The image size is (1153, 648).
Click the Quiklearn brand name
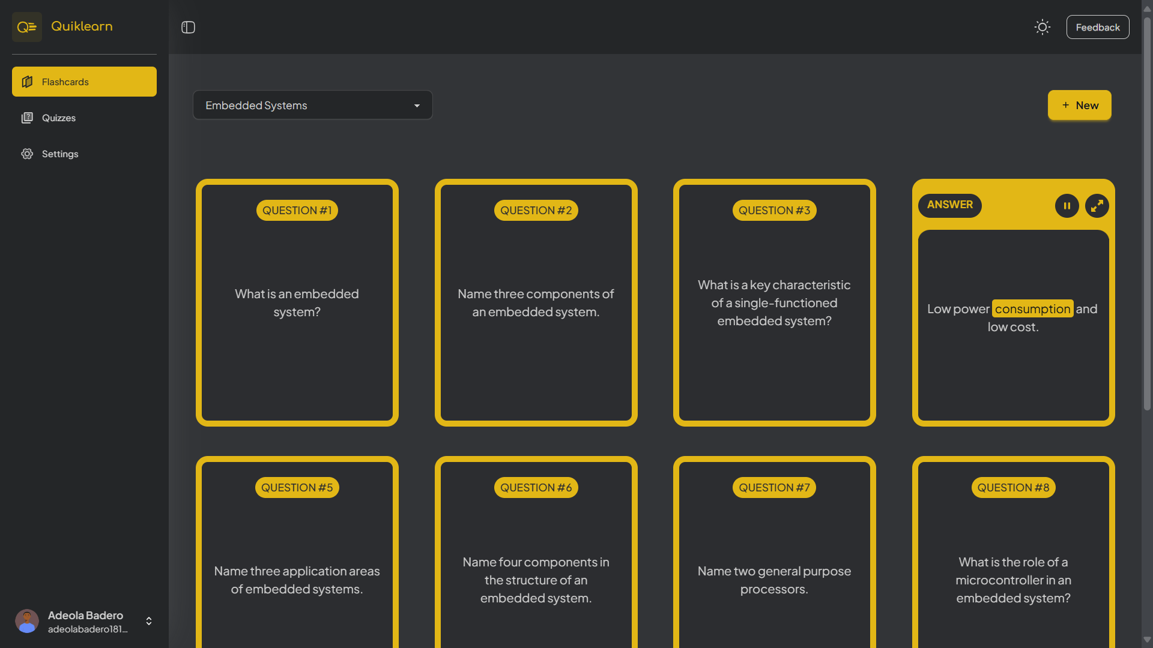(x=82, y=26)
